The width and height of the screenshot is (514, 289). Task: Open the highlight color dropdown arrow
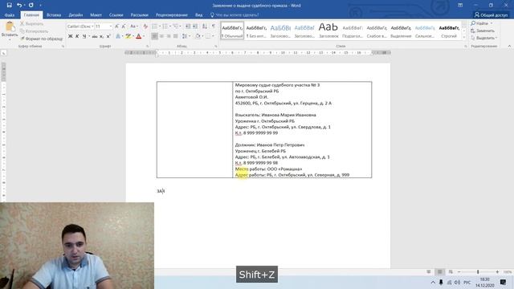[x=133, y=36]
